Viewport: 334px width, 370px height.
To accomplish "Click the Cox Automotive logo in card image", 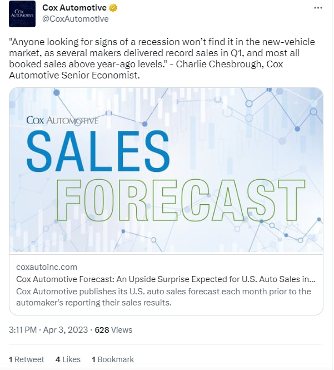I will click(62, 119).
